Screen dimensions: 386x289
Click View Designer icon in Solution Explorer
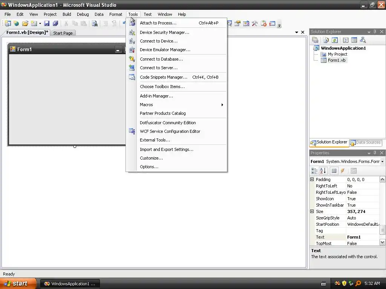354,40
